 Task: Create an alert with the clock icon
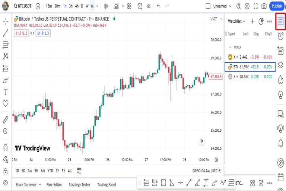pos(140,6)
